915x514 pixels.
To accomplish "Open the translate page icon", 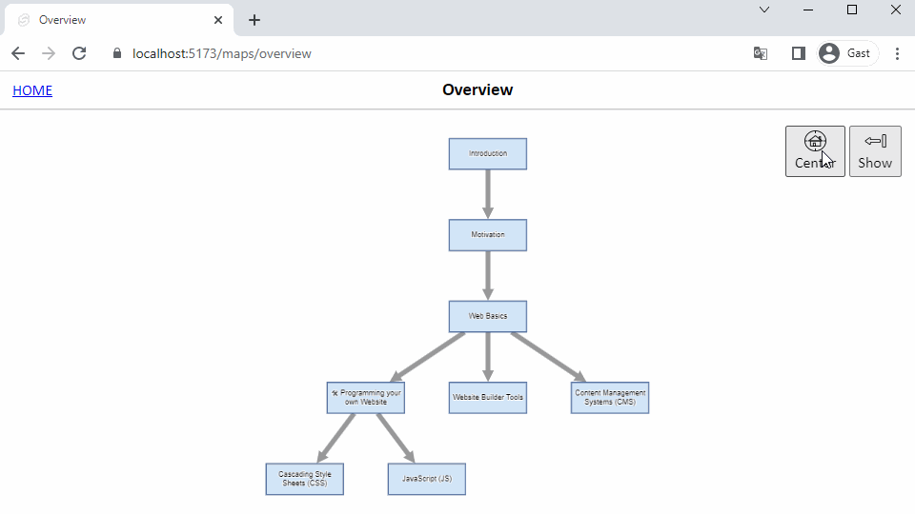I will (x=761, y=53).
